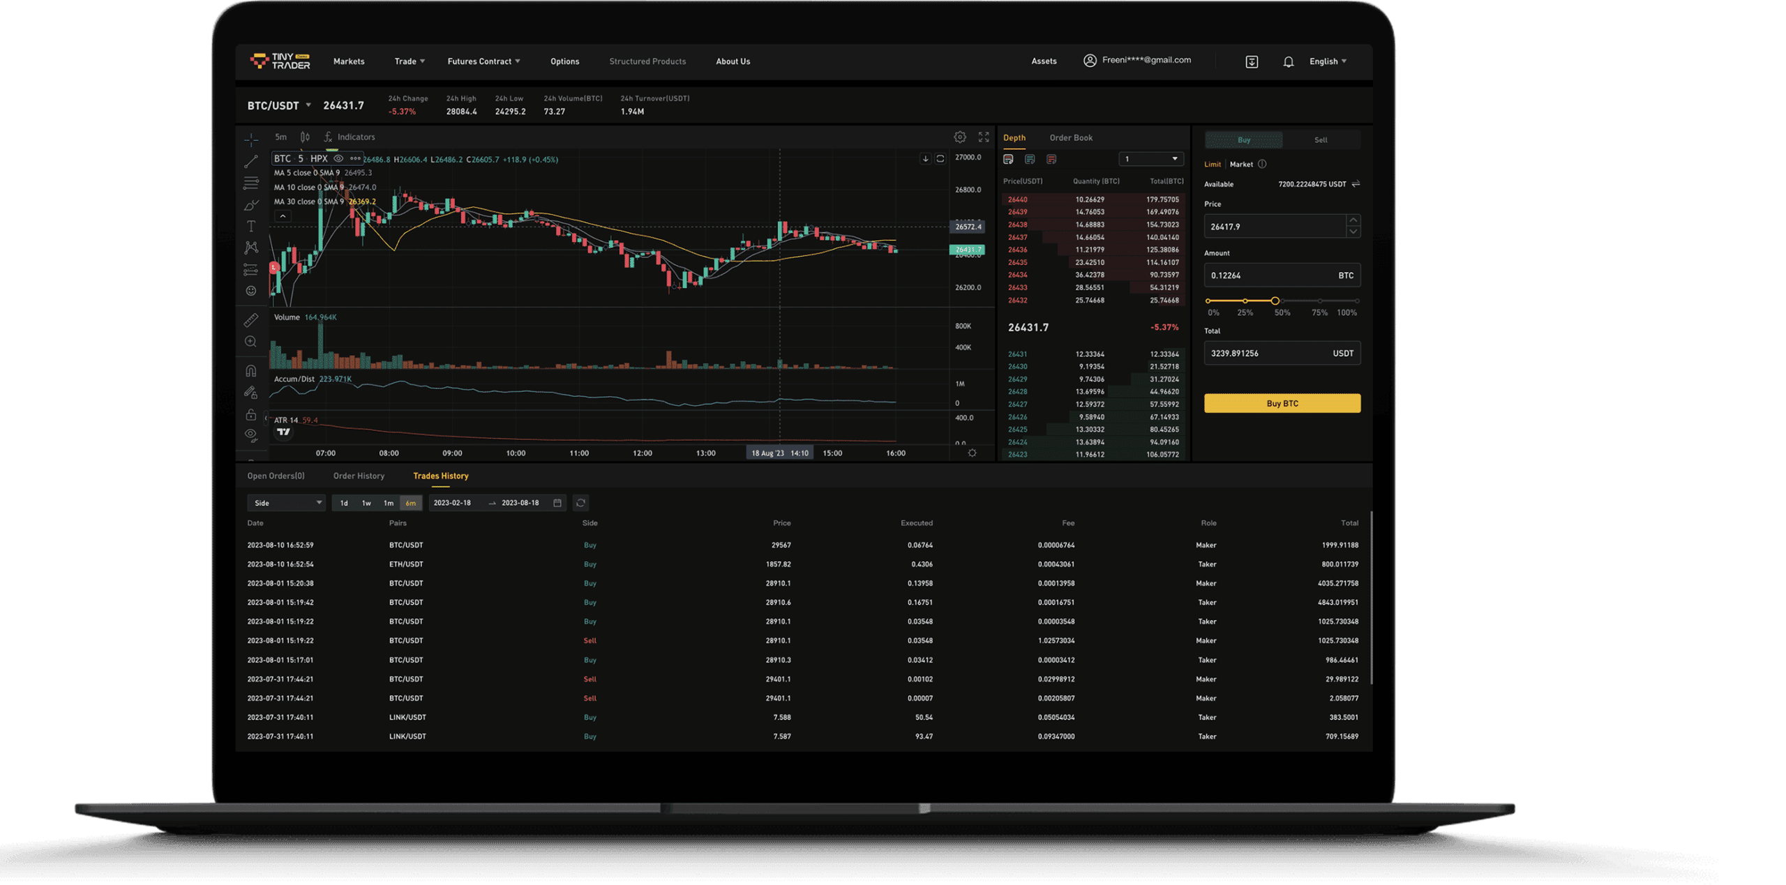Image resolution: width=1786 pixels, height=885 pixels.
Task: Select the ruler measure tool
Action: click(x=251, y=320)
